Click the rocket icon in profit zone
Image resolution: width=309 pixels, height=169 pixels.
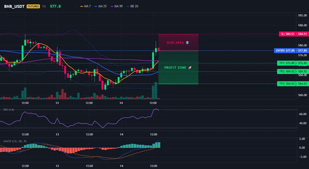pos(190,68)
